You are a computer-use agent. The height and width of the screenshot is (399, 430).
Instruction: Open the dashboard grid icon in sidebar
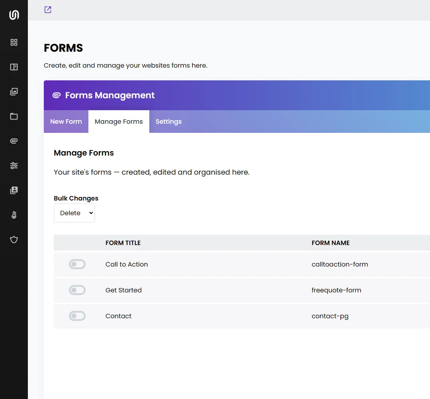coord(14,43)
